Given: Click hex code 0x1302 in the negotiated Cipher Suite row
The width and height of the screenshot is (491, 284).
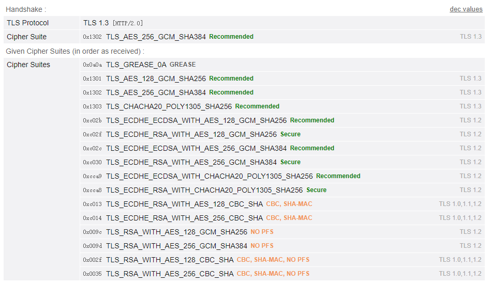Looking at the screenshot, I should 93,37.
